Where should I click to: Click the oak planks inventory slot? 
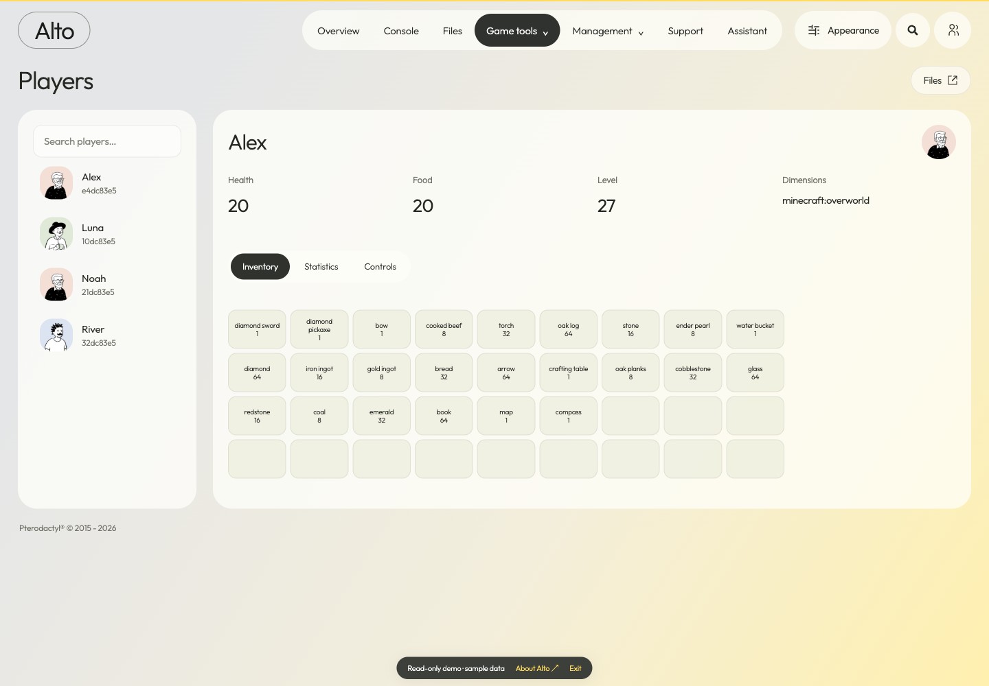click(x=630, y=372)
